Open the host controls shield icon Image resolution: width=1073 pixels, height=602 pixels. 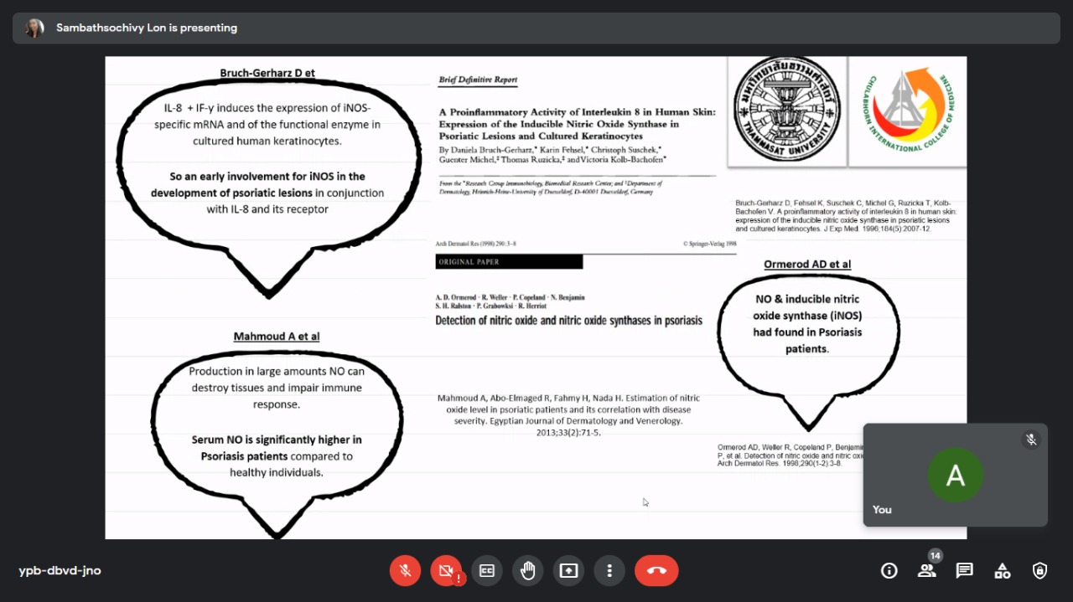point(1040,571)
